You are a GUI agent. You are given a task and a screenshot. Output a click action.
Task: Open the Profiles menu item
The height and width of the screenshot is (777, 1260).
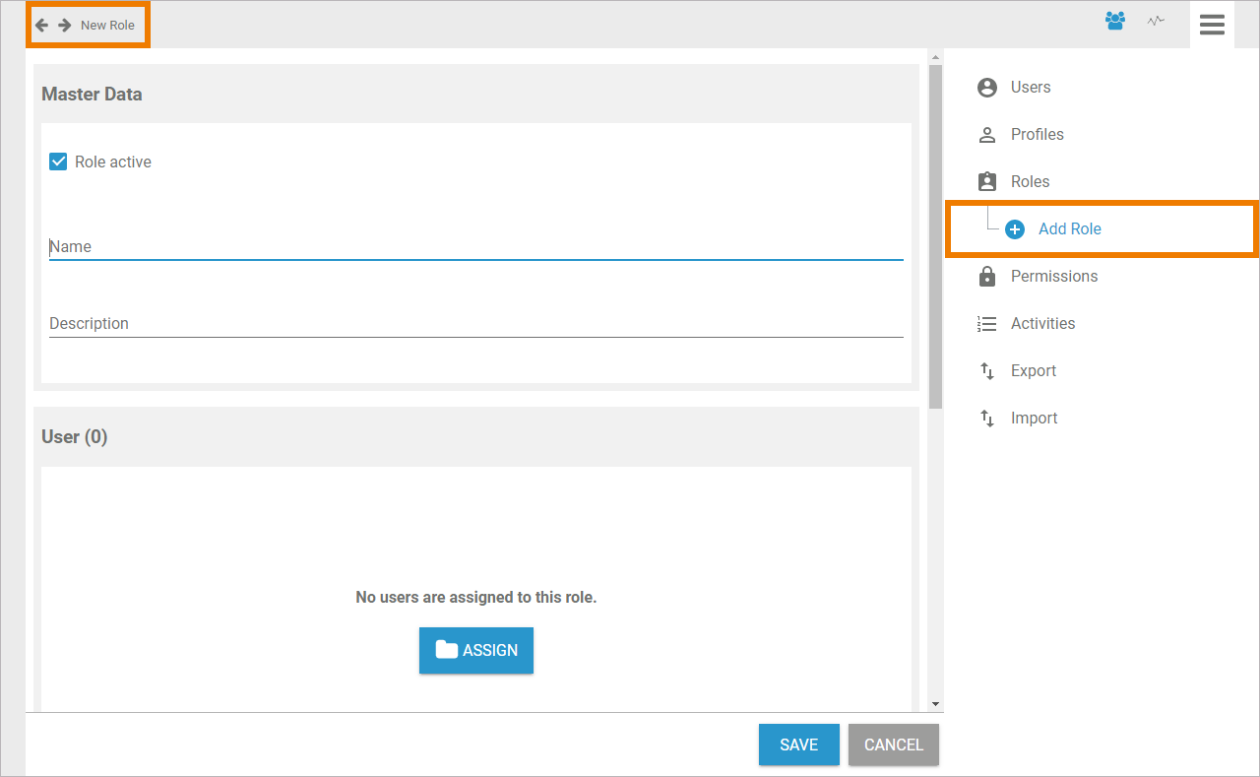[x=1037, y=135]
